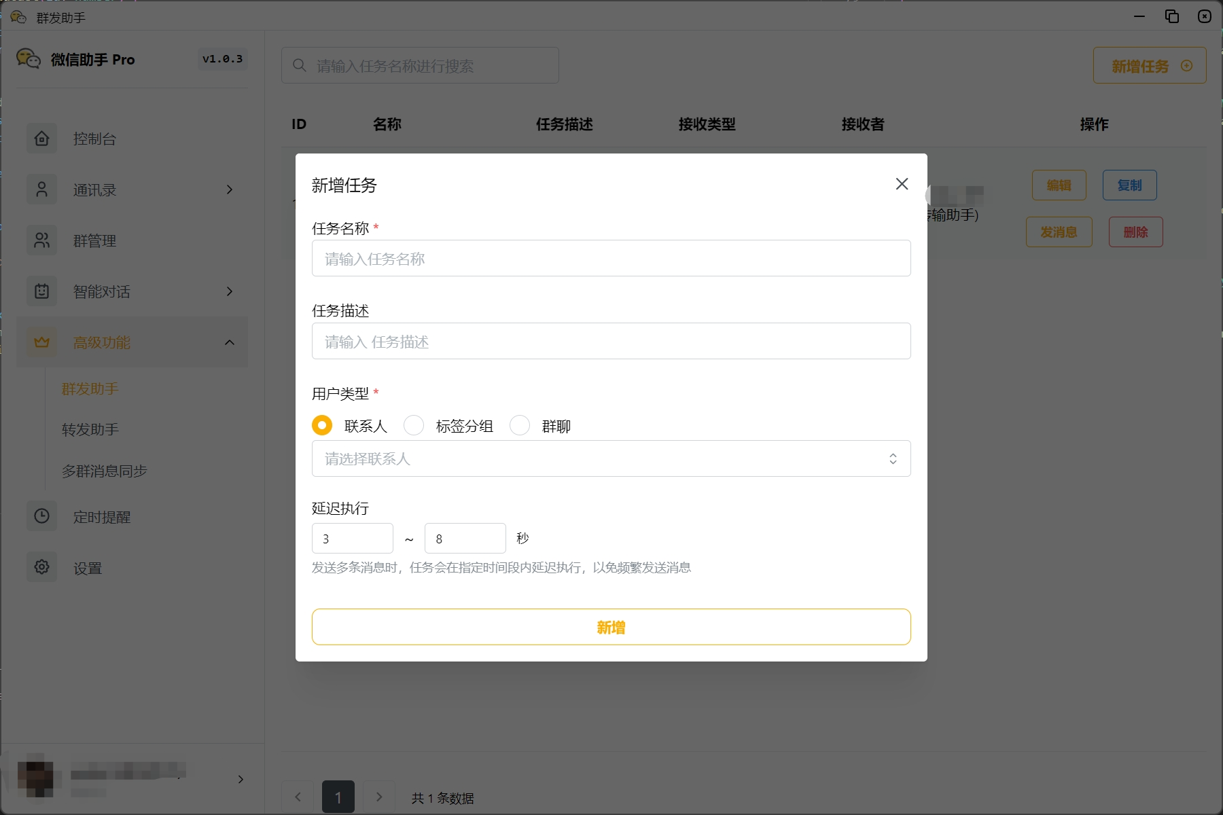1223x815 pixels.
Task: Open the 请选择联系人 contact selector
Action: pos(610,458)
